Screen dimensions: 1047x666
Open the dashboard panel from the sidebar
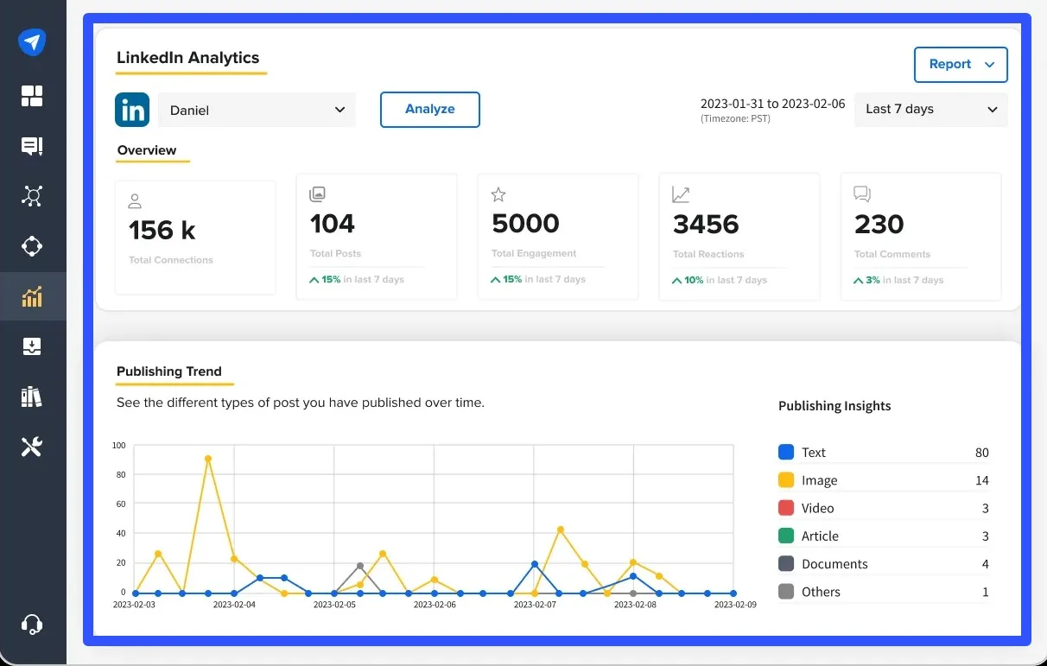click(x=32, y=96)
